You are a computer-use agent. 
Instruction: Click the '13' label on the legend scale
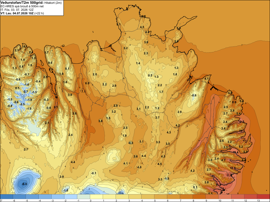(x=258, y=200)
